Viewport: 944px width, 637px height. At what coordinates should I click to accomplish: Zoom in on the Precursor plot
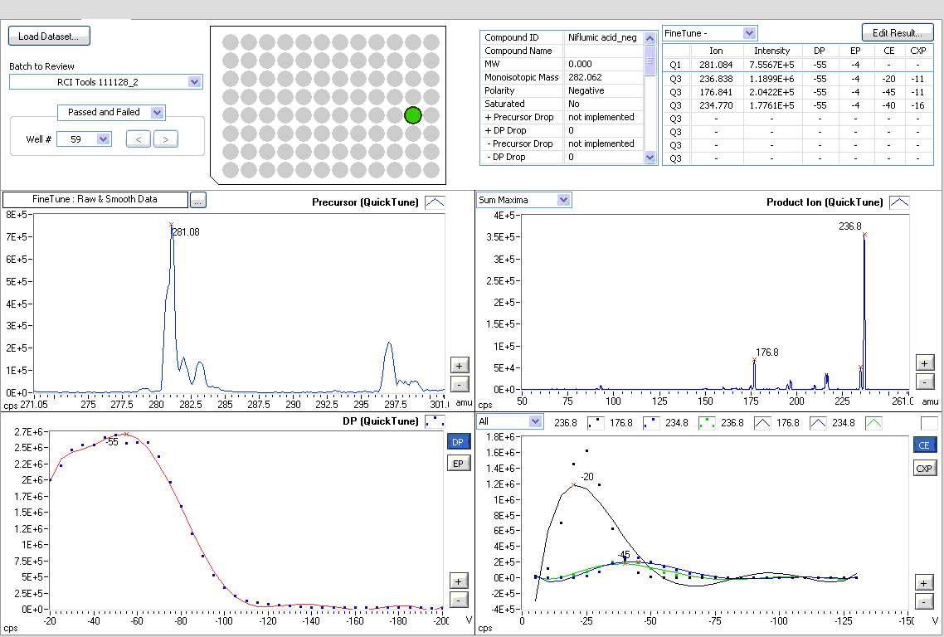[460, 365]
